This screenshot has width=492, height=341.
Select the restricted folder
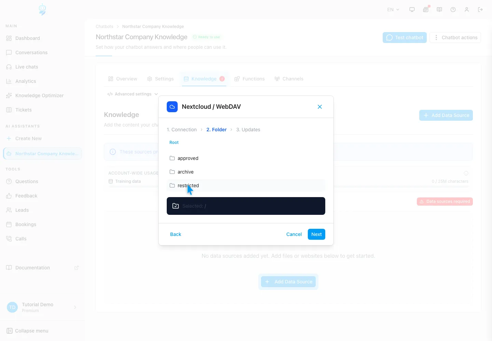coord(246,186)
